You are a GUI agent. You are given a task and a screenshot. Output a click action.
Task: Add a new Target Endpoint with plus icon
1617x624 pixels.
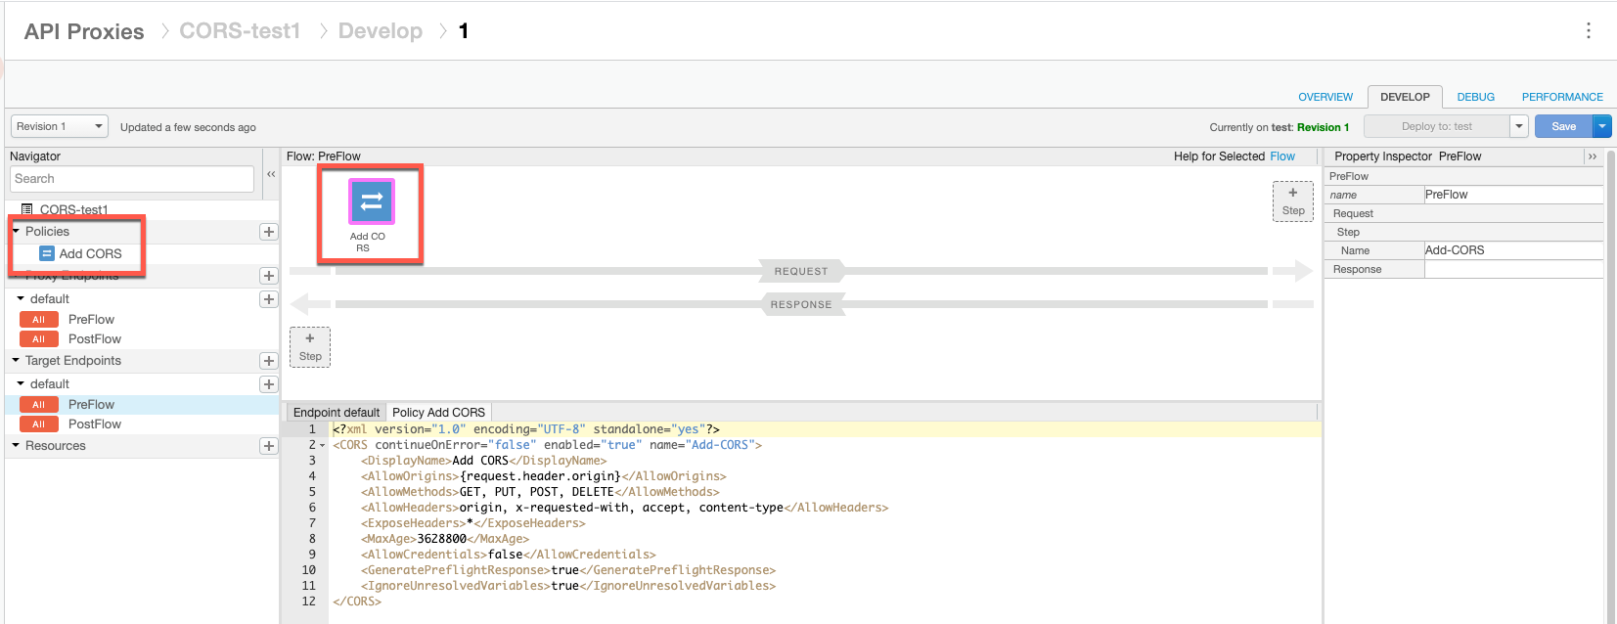coord(269,361)
